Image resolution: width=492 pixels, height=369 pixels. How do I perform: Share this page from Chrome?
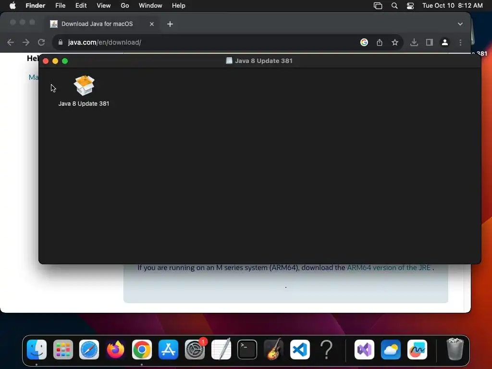380,42
